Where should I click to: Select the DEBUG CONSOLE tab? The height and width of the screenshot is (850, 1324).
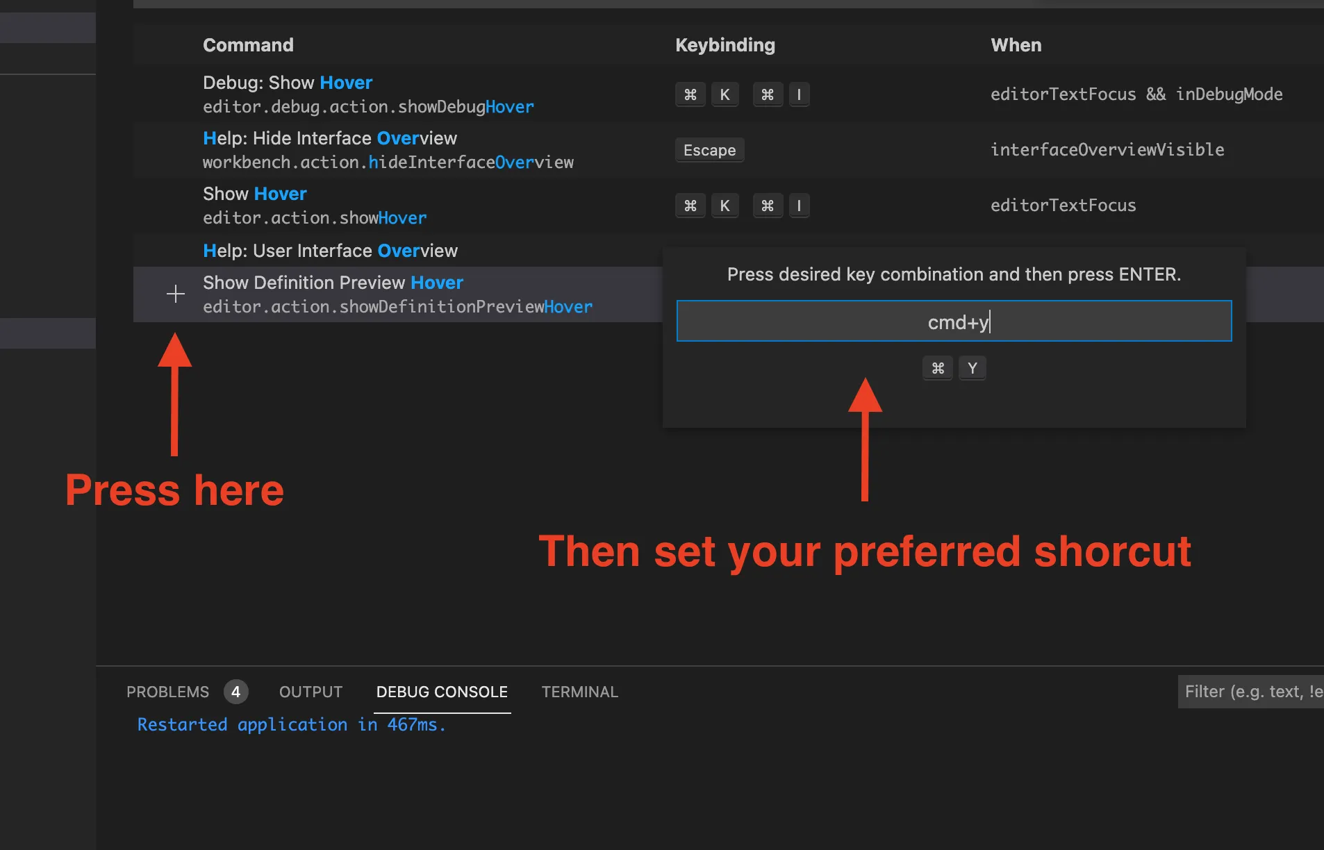click(x=442, y=692)
